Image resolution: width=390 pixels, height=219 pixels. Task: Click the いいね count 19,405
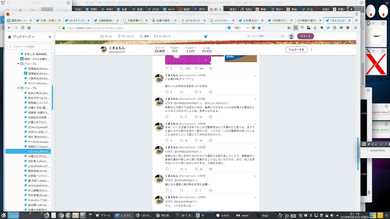[x=207, y=51]
